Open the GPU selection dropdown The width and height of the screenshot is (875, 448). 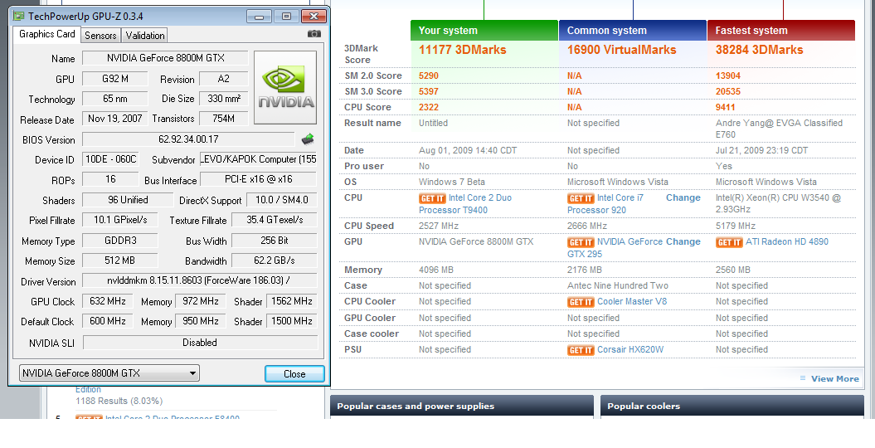click(109, 373)
